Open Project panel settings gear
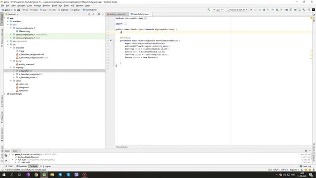The image size is (316, 178). coord(99,14)
